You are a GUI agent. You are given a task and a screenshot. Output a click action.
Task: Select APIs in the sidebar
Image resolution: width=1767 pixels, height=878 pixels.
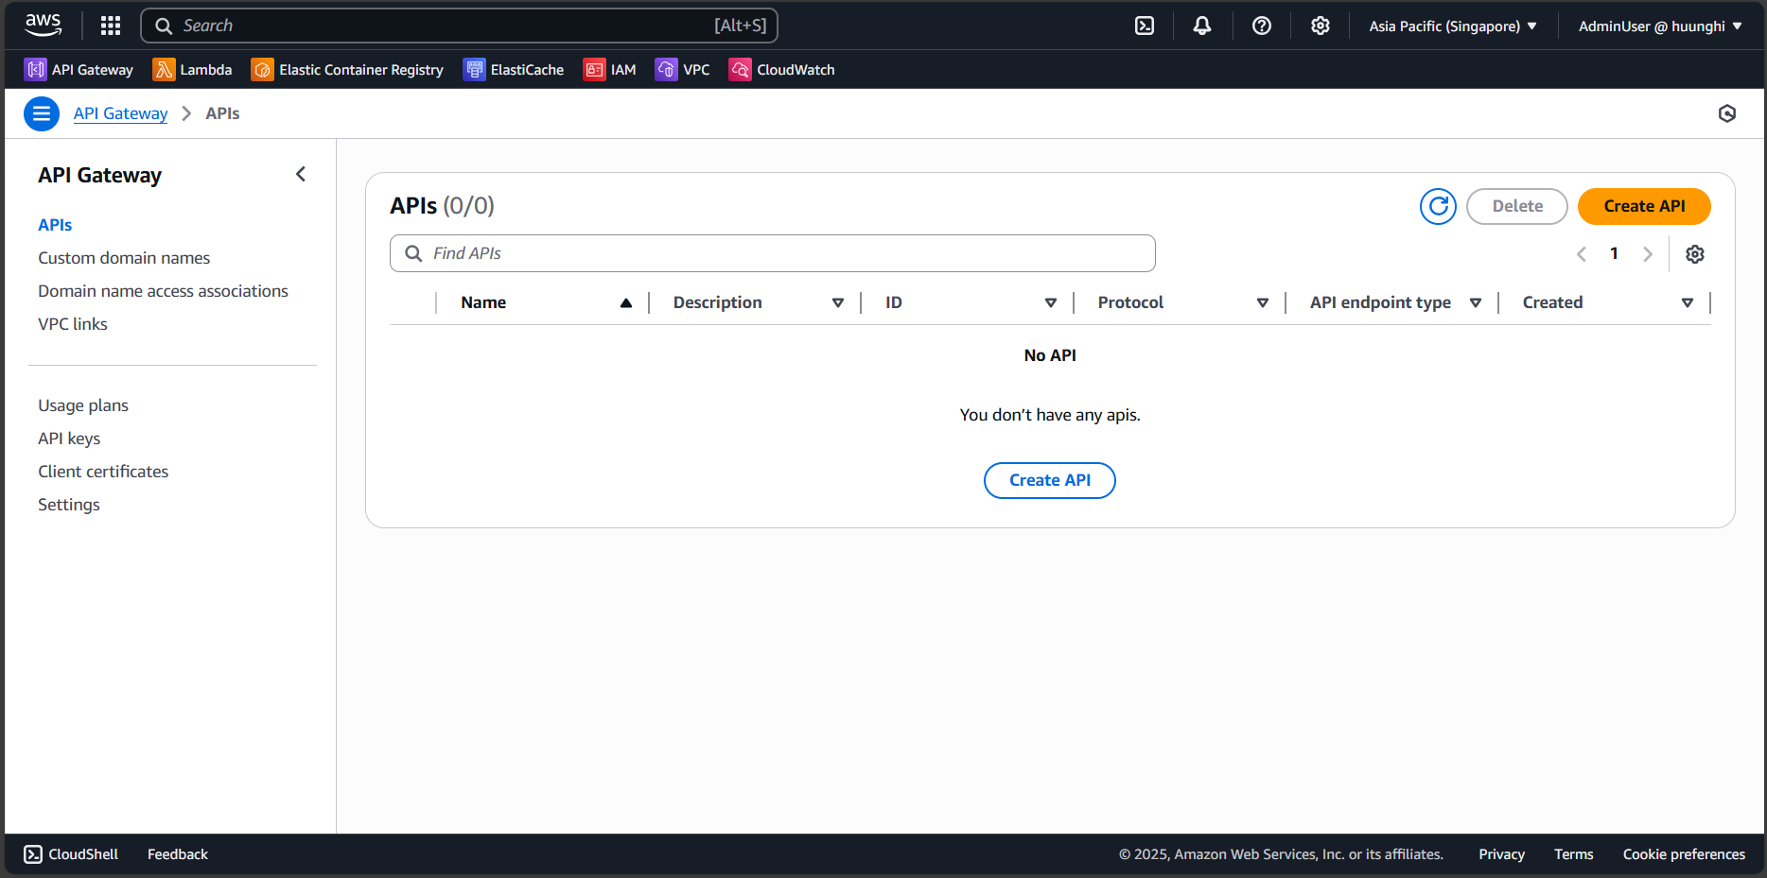(55, 225)
